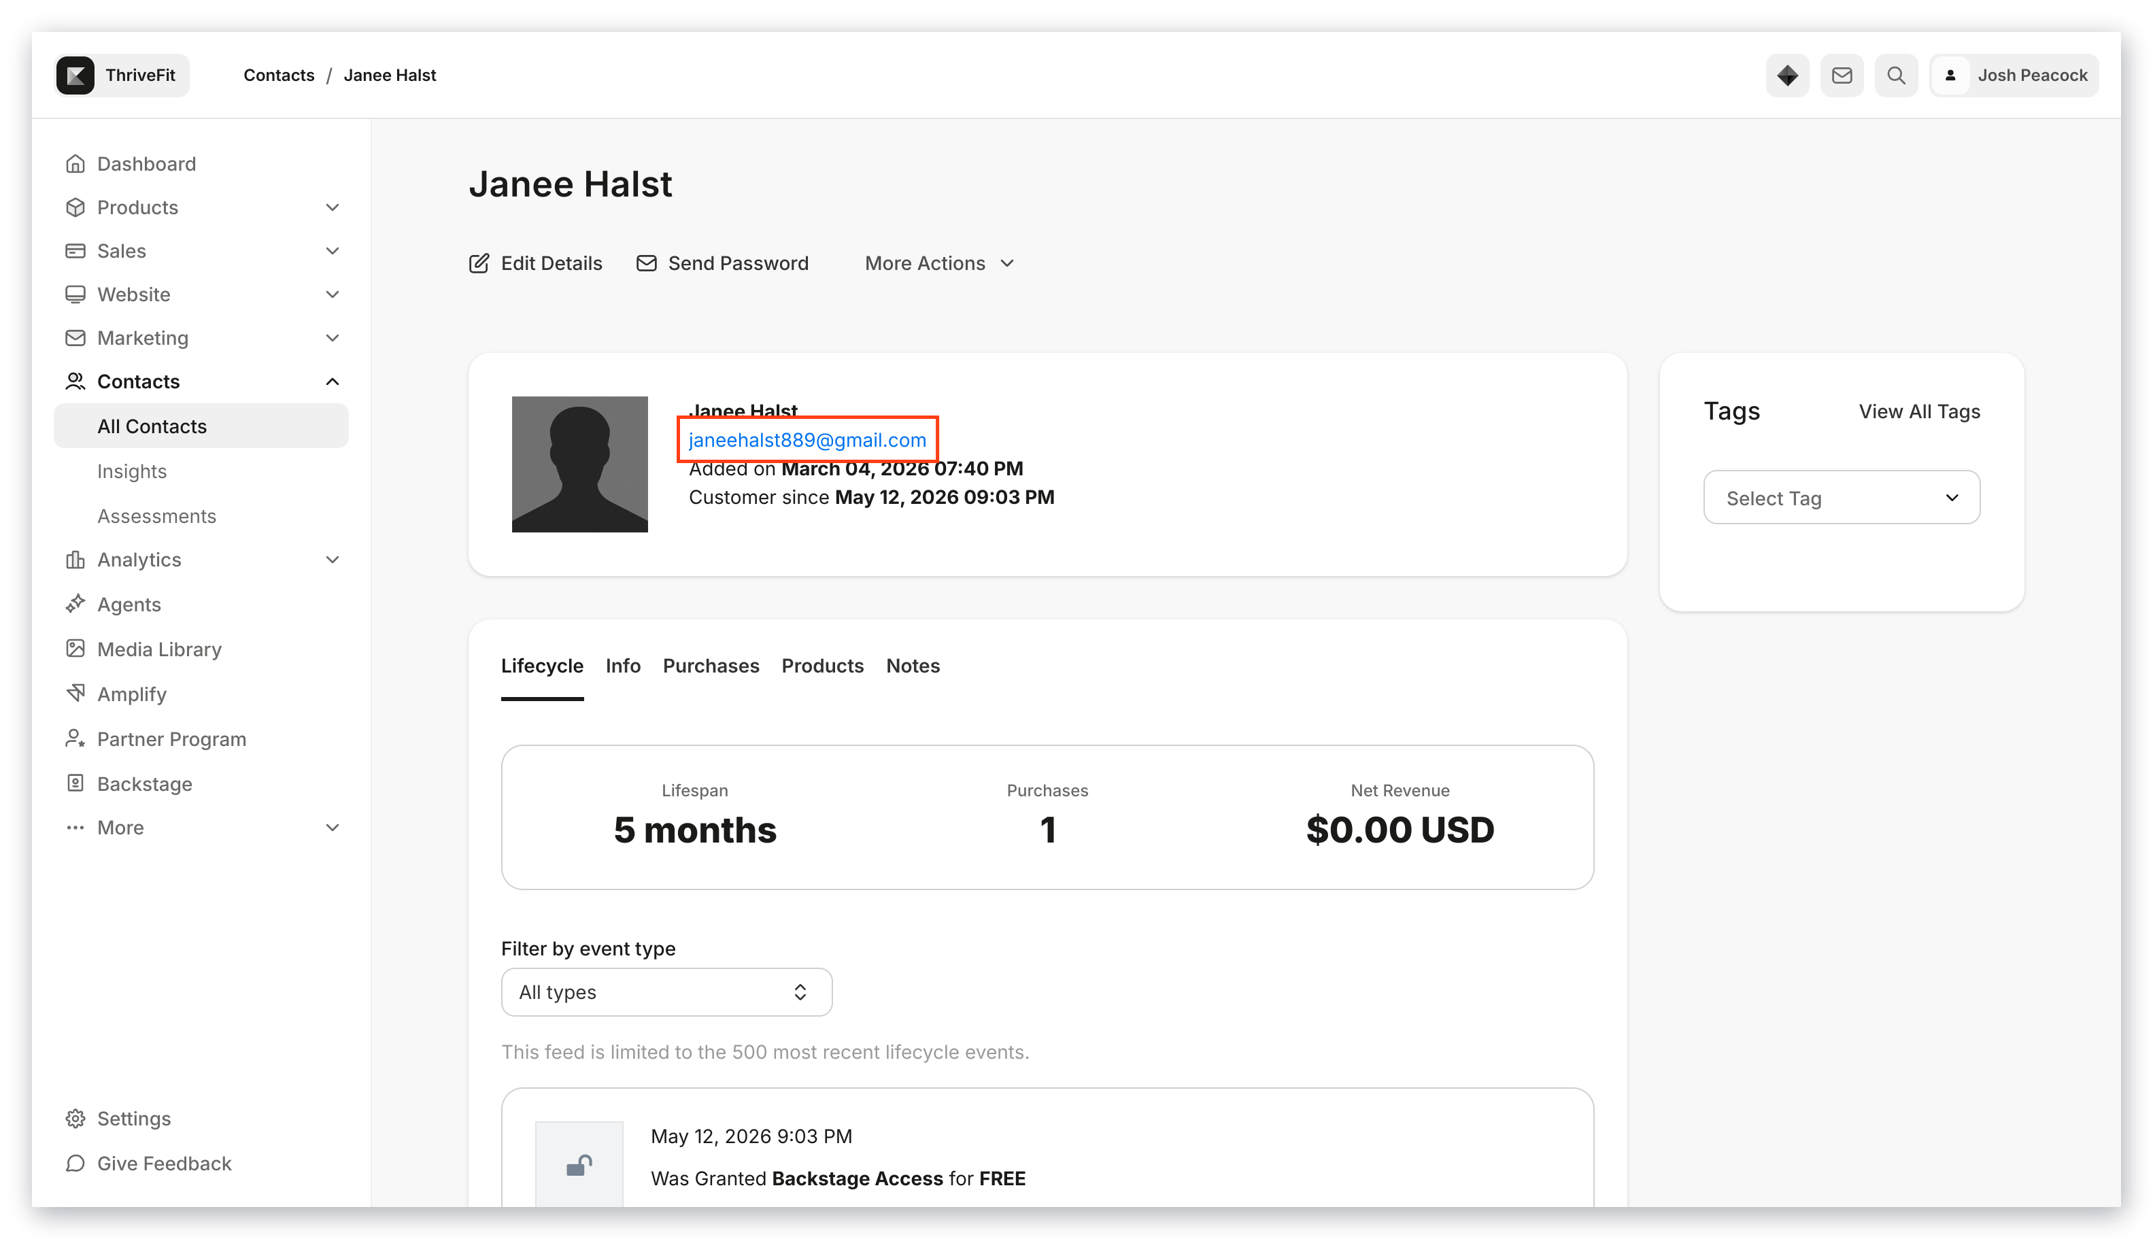
Task: Click the Backstage icon
Action: click(x=75, y=783)
